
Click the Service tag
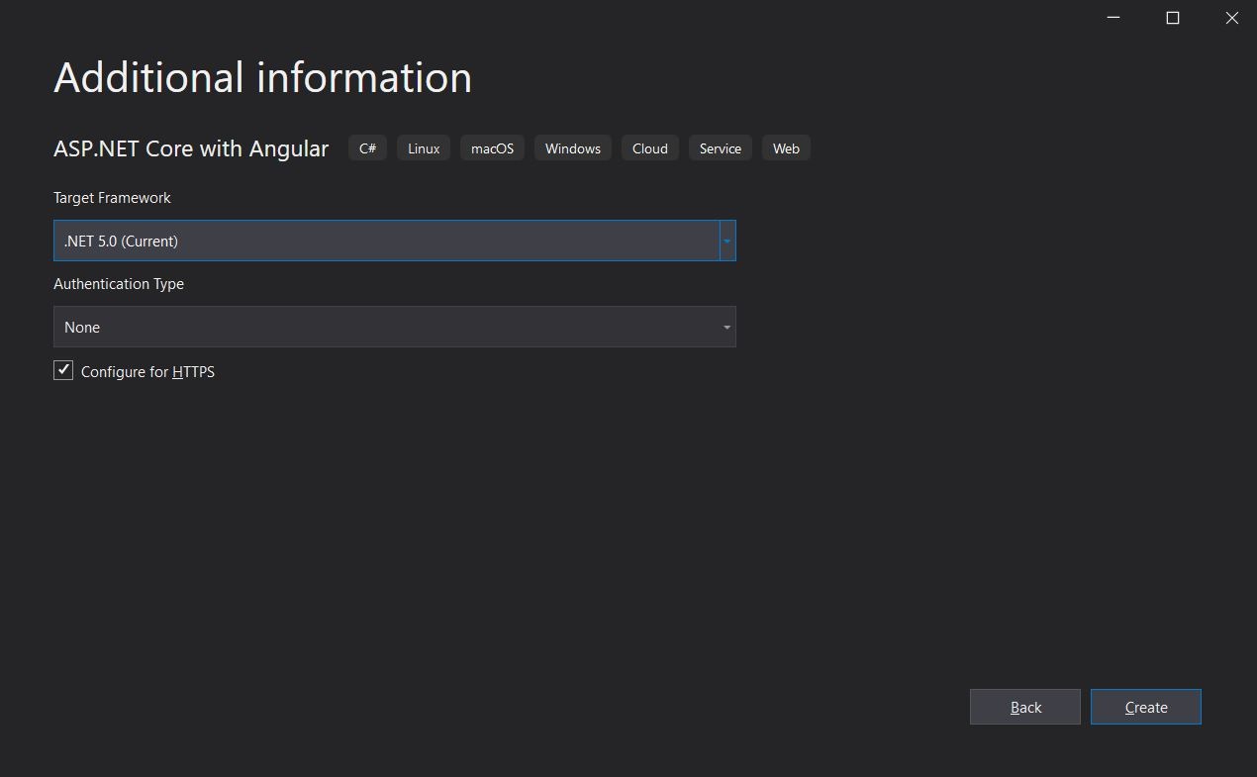click(x=720, y=147)
